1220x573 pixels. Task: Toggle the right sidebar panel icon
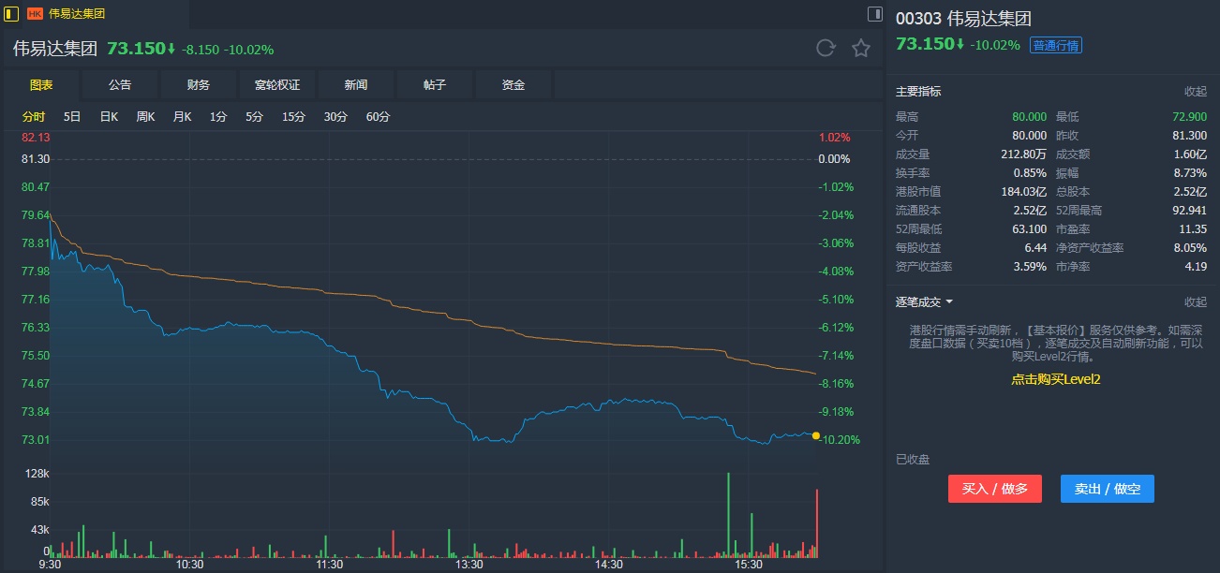point(875,13)
